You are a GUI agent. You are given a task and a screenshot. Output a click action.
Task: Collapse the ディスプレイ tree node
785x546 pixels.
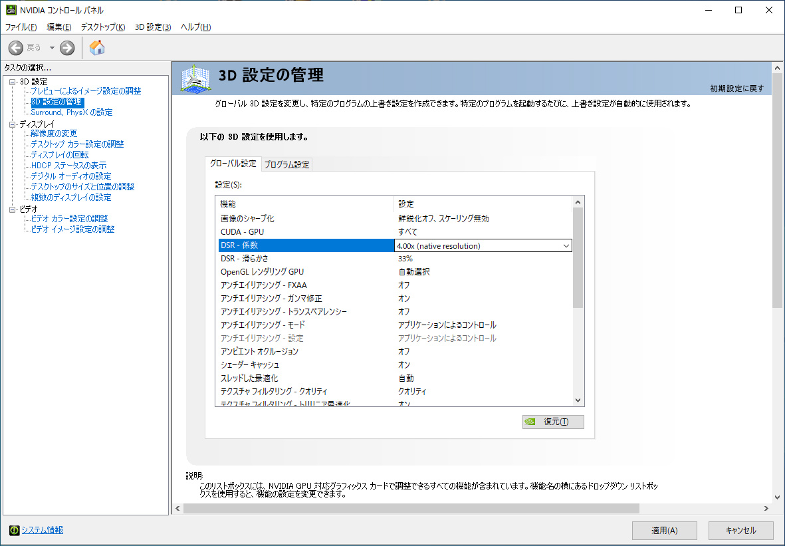(x=13, y=124)
